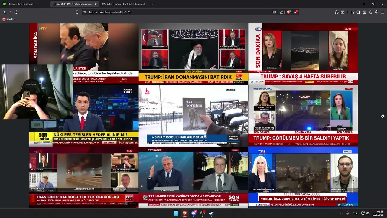Select the tv100 stream tile
Viewport: 387px width, 218px height.
tap(84, 177)
